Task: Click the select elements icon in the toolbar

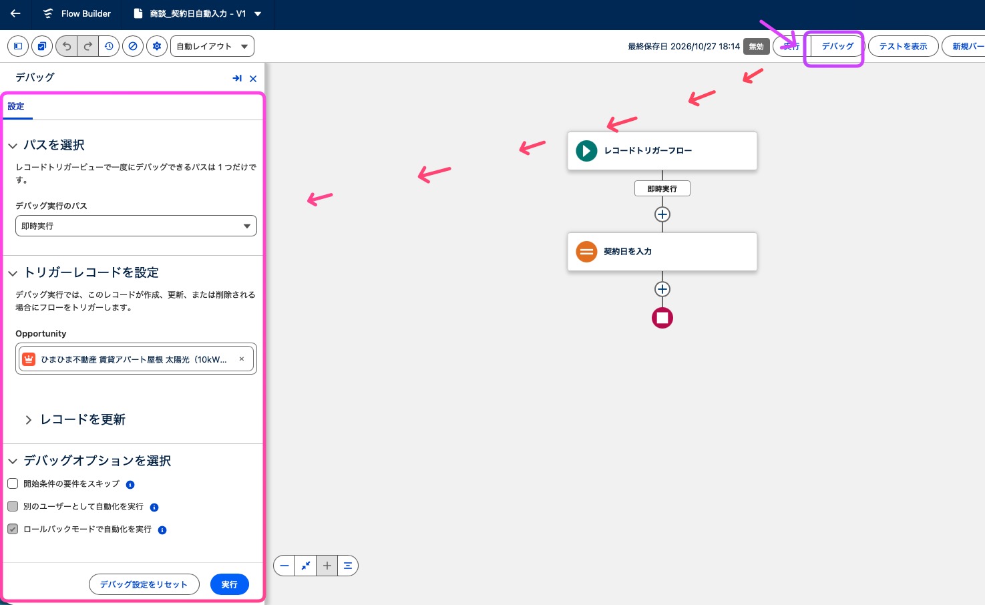Action: coord(42,46)
